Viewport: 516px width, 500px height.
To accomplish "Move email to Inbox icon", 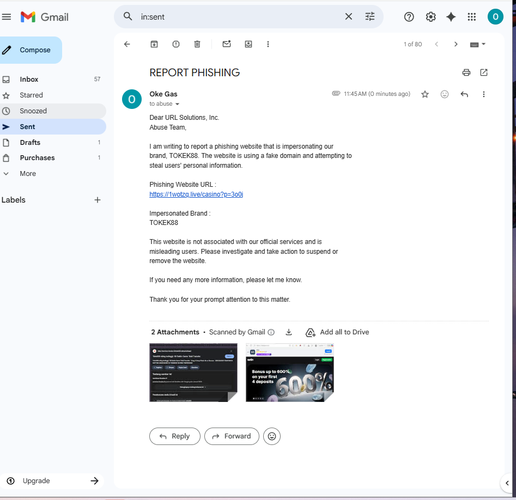I will 248,44.
